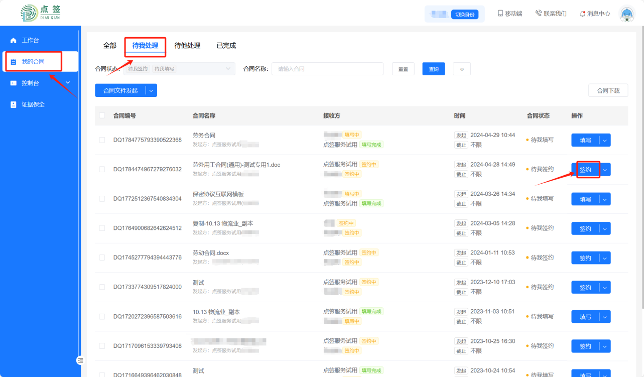Check row DQ1784775793390522368
The image size is (644, 377).
[102, 140]
